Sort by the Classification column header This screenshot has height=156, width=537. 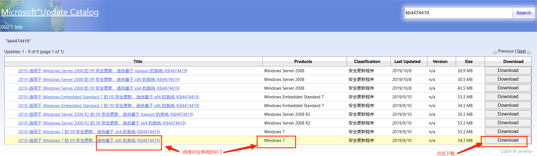[x=367, y=62]
